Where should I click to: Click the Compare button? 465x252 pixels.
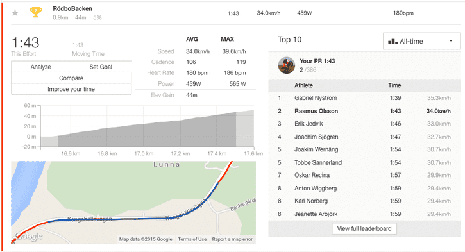pyautogui.click(x=71, y=78)
